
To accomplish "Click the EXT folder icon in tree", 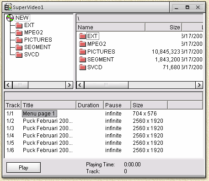I will [19, 25].
